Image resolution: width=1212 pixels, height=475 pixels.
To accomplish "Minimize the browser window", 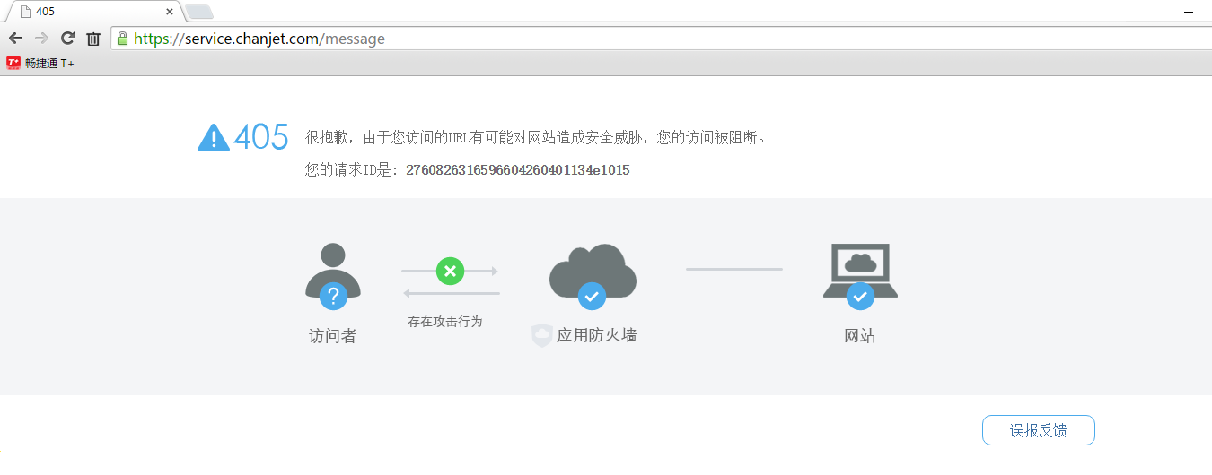I will coord(1189,10).
